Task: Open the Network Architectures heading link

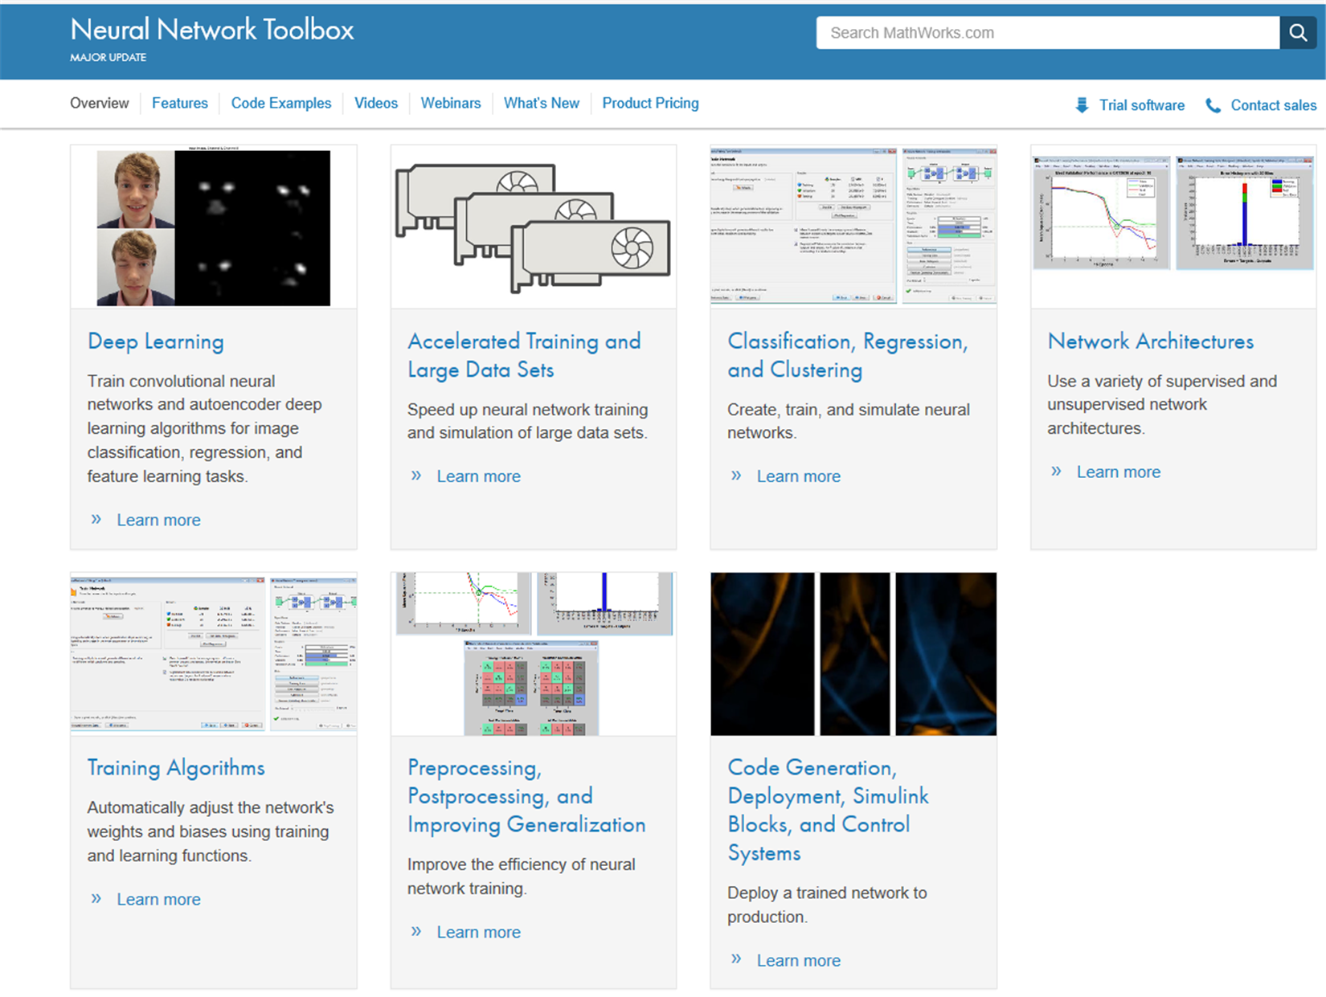Action: pyautogui.click(x=1151, y=341)
